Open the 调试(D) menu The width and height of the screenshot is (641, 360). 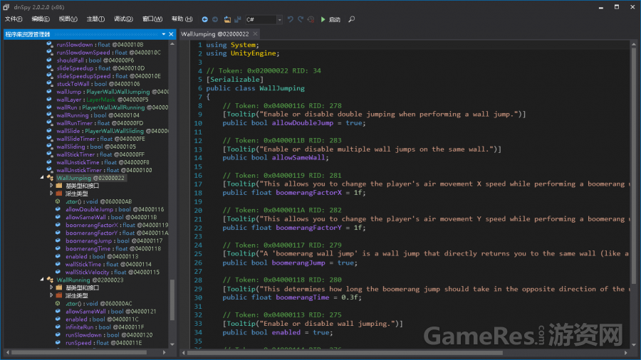pyautogui.click(x=123, y=19)
